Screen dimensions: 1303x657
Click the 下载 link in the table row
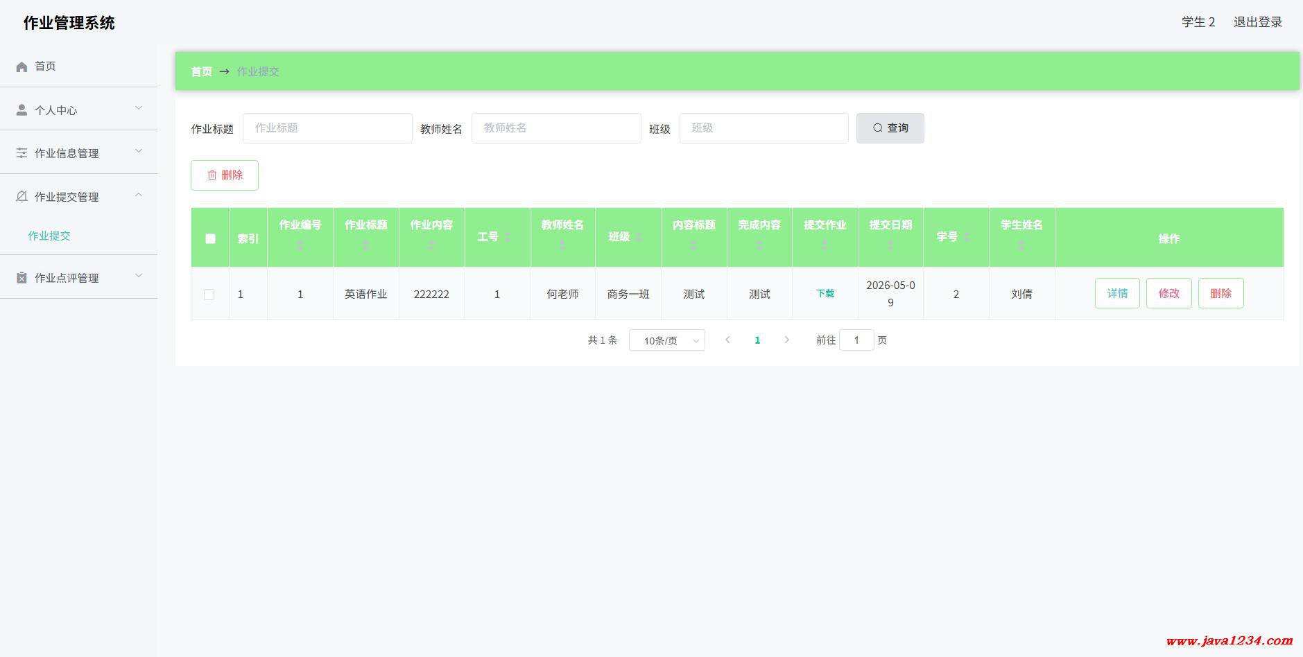825,294
